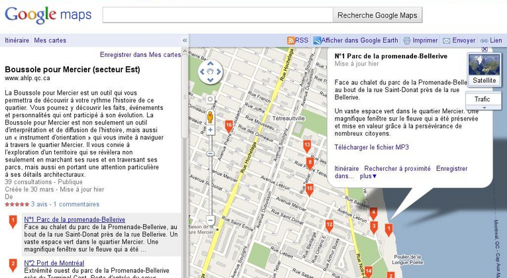This screenshot has width=507, height=278.
Task: Click map marker 15
Action: click(x=310, y=190)
